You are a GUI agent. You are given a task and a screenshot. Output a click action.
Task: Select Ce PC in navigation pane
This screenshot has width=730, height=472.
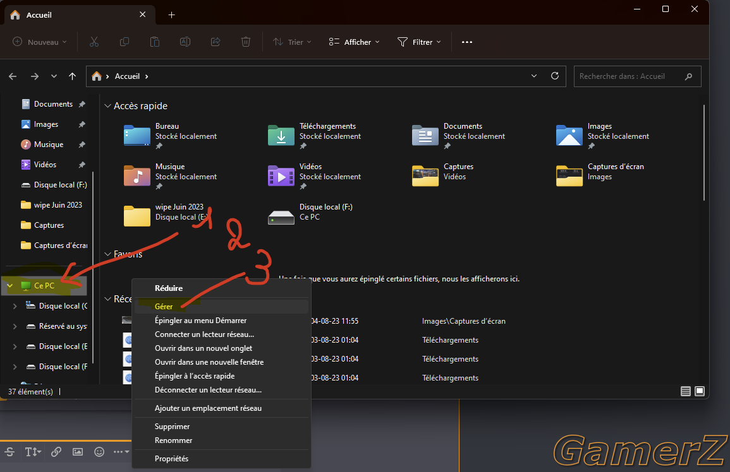coord(44,285)
